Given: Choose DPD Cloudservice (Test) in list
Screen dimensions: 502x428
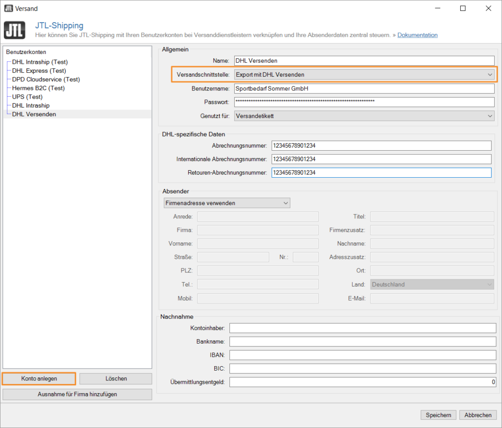Looking at the screenshot, I should pos(46,80).
